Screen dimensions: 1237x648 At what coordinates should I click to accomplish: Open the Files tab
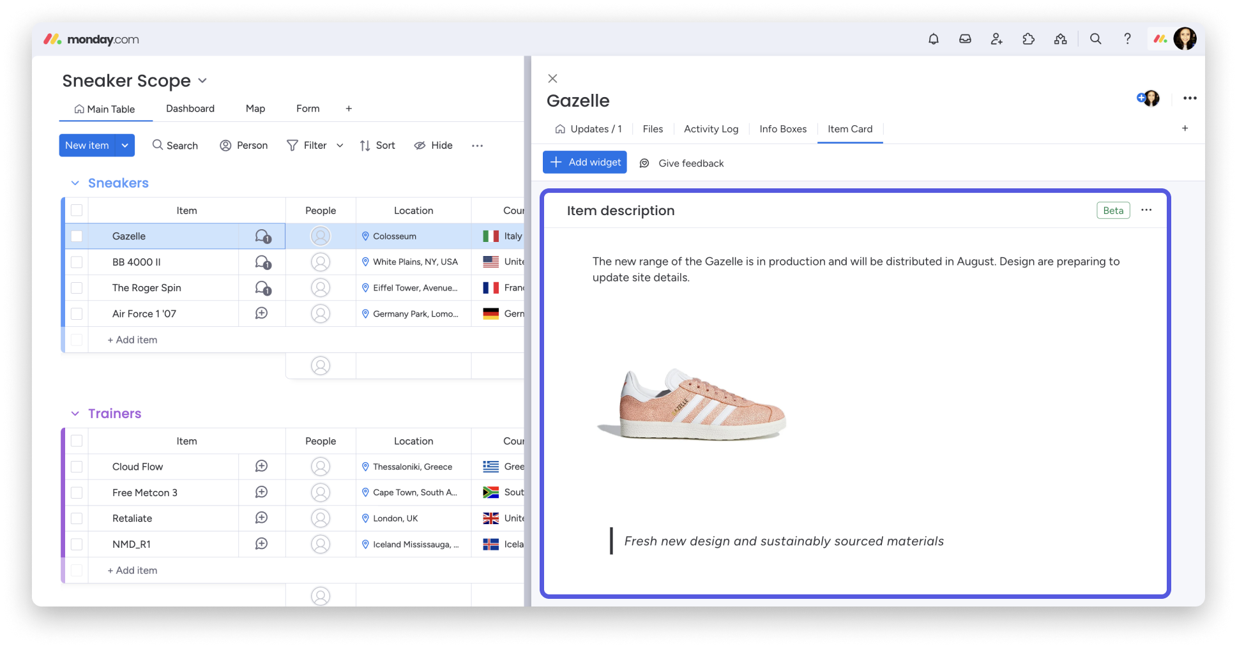click(653, 129)
